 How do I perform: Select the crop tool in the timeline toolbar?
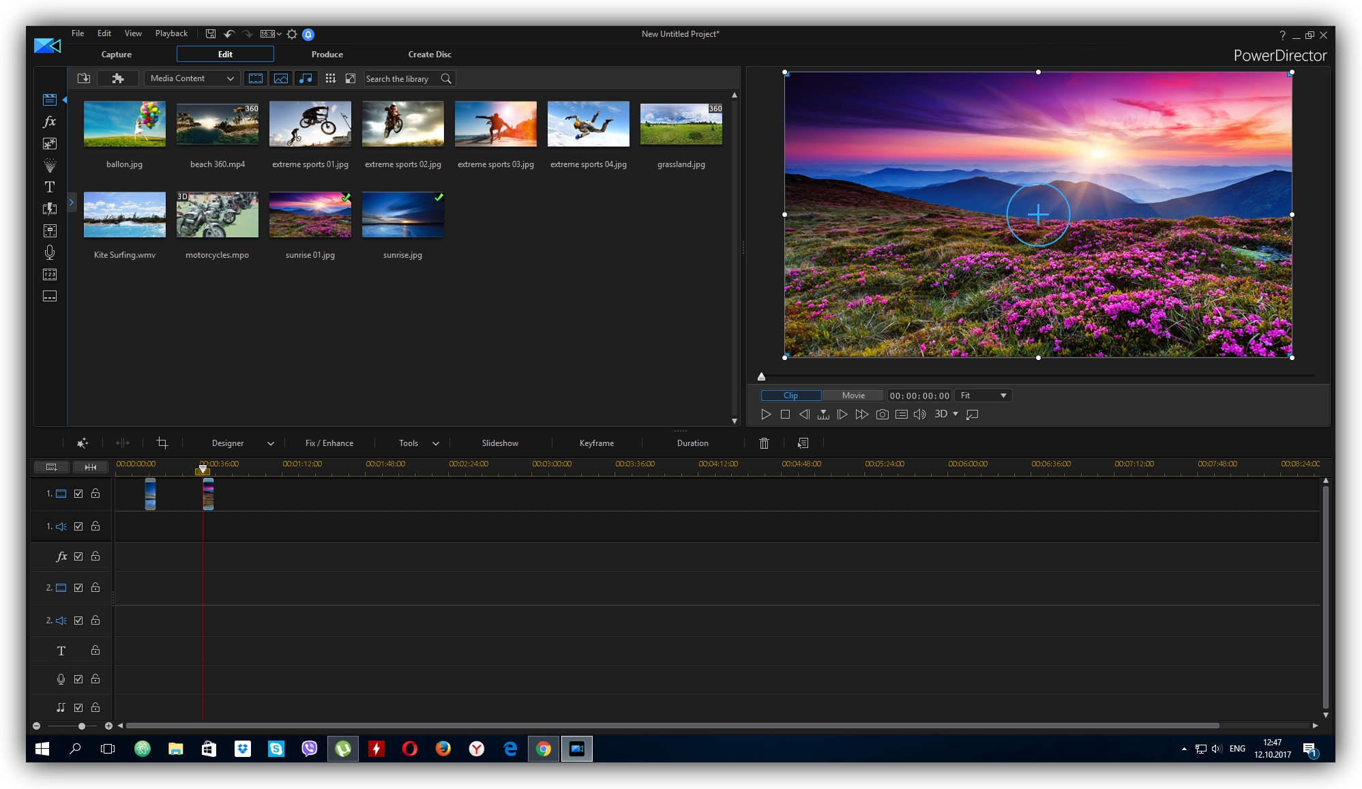point(162,443)
